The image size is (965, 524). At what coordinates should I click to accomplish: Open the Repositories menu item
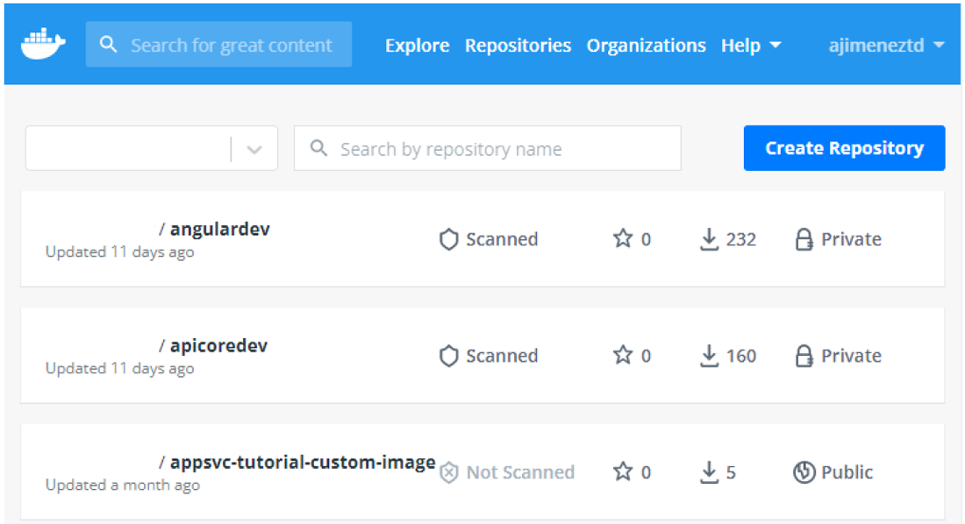(x=518, y=46)
